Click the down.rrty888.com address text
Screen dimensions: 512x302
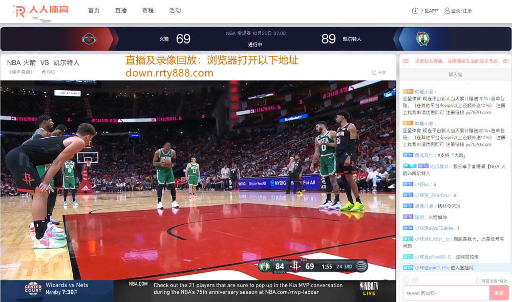(x=169, y=73)
